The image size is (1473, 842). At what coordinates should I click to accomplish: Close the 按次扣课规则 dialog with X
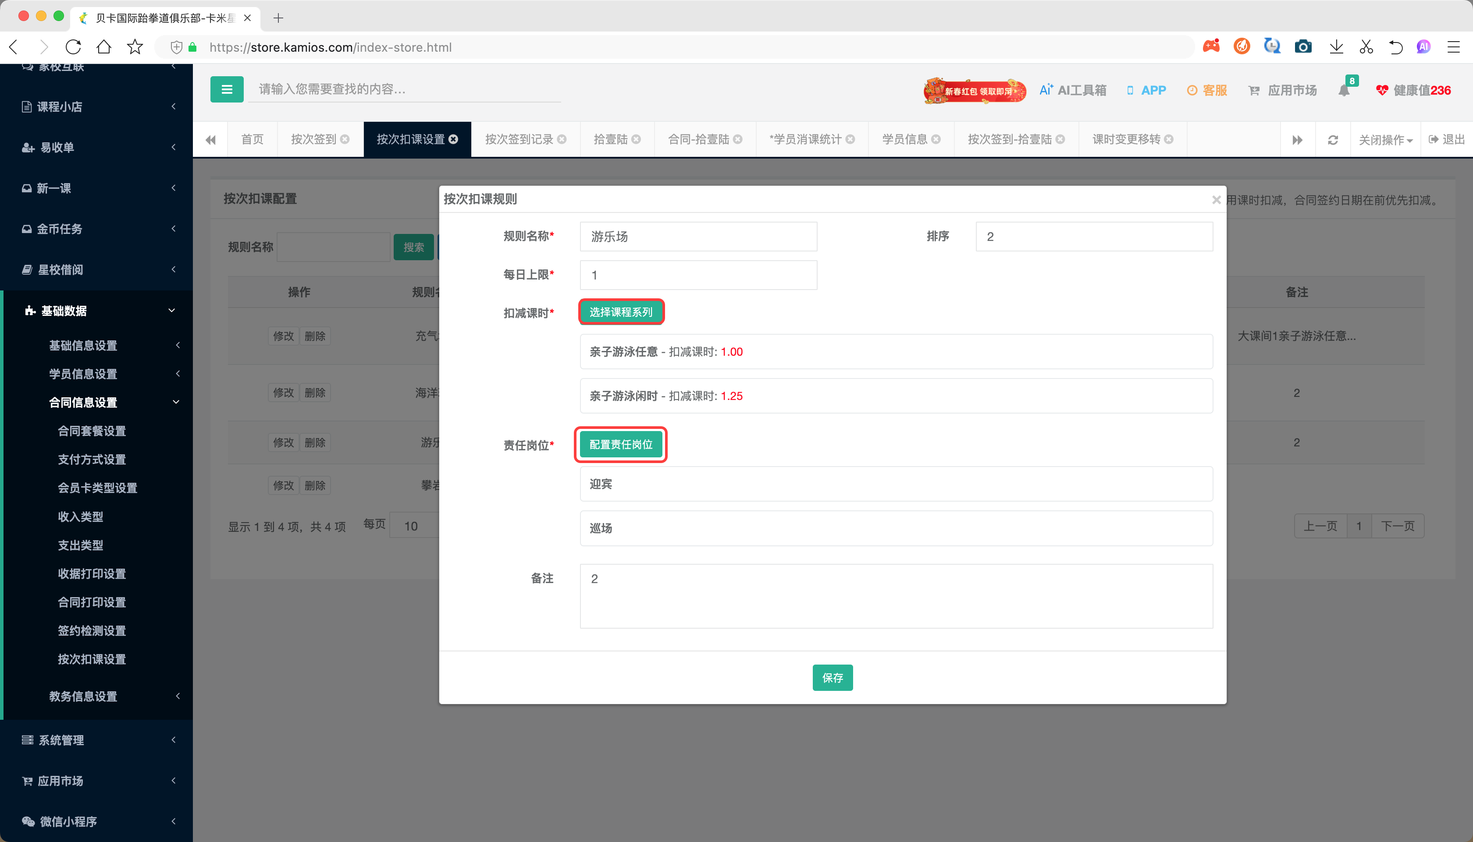pos(1216,199)
